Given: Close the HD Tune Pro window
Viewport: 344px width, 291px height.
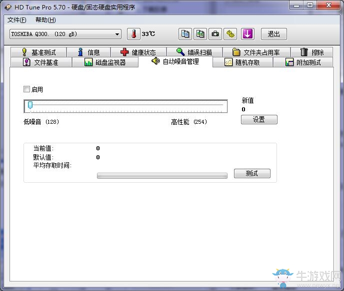Looking at the screenshot, I should click(x=328, y=5).
